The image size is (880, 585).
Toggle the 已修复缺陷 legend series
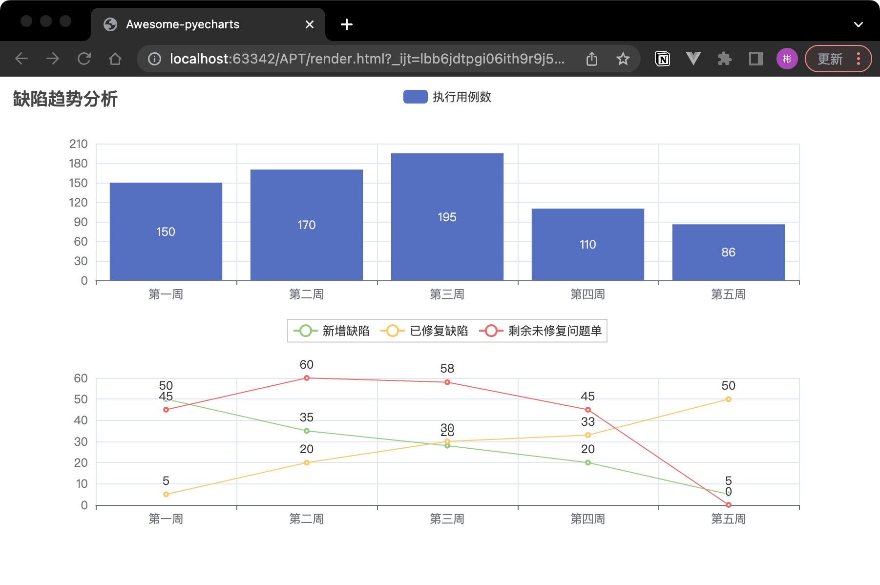[x=424, y=331]
